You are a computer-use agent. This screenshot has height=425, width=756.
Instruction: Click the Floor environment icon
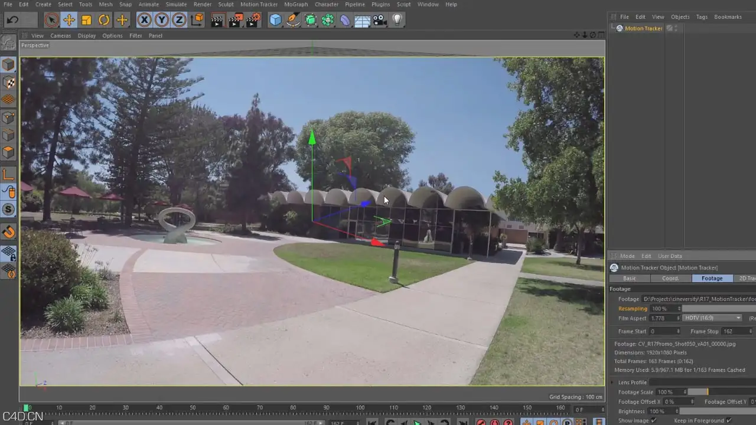(x=363, y=21)
